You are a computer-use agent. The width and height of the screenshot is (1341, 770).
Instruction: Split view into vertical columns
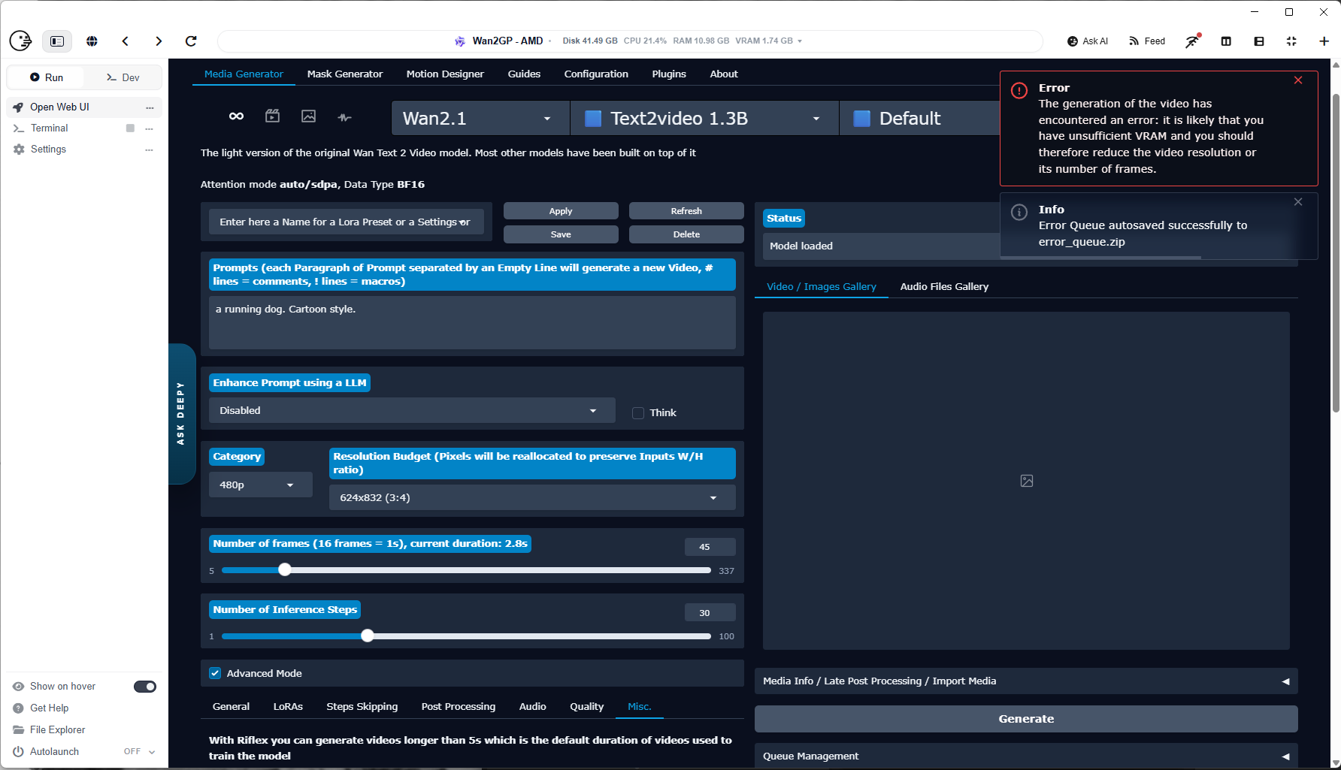click(x=1226, y=41)
